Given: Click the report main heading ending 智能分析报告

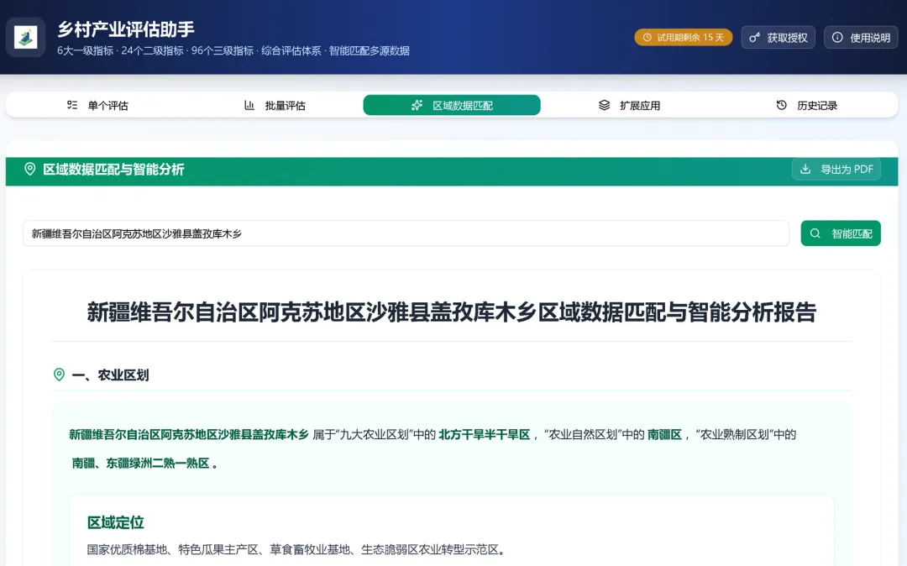Looking at the screenshot, I should [452, 312].
